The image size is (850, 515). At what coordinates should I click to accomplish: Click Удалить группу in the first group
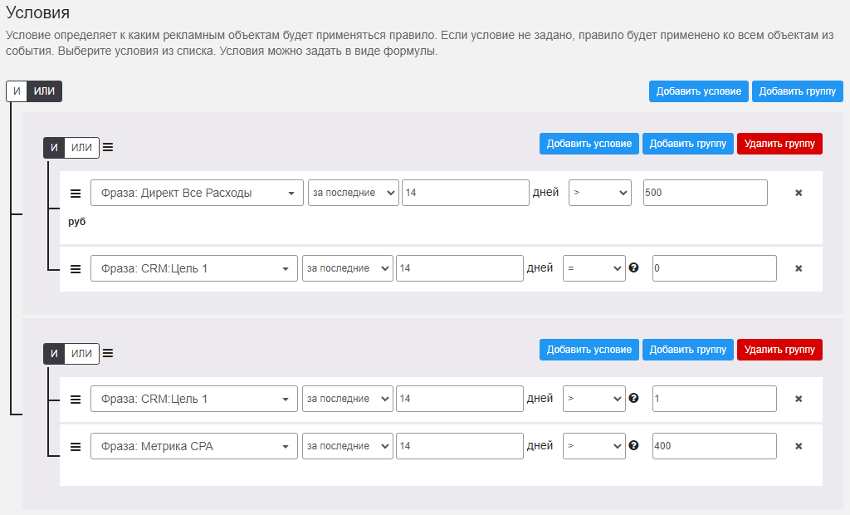pos(779,144)
